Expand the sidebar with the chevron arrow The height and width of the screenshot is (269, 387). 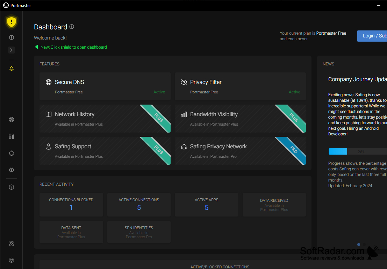[11, 50]
